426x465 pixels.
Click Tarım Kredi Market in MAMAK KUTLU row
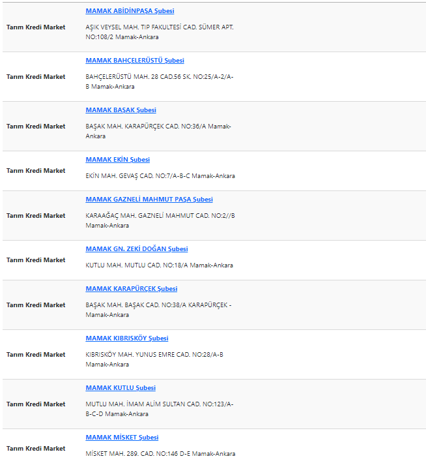pyautogui.click(x=36, y=404)
